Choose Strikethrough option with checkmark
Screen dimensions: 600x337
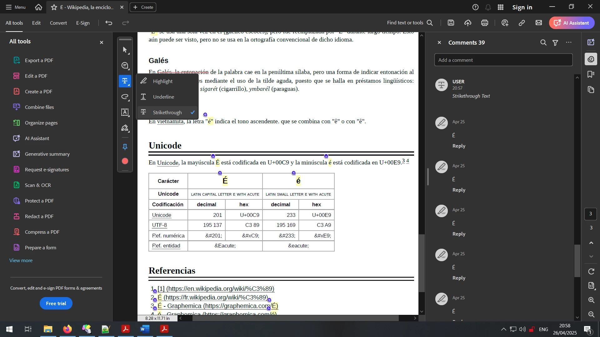pos(167,112)
